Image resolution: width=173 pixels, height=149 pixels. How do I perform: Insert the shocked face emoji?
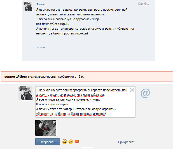(x=65, y=142)
